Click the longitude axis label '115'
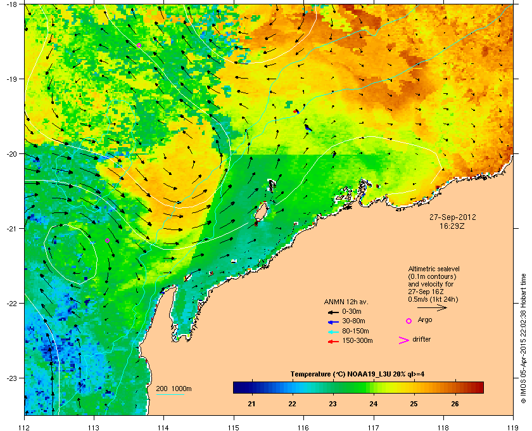 click(234, 427)
